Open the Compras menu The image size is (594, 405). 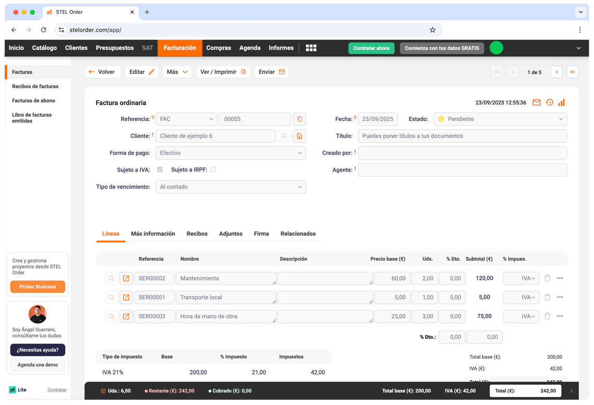pyautogui.click(x=218, y=48)
